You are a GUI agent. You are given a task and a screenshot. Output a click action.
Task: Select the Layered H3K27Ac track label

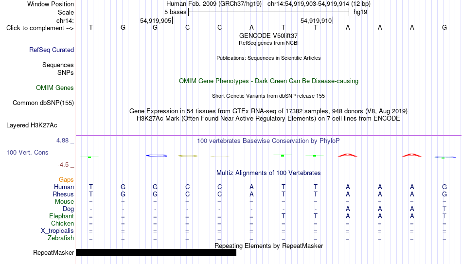pos(32,125)
